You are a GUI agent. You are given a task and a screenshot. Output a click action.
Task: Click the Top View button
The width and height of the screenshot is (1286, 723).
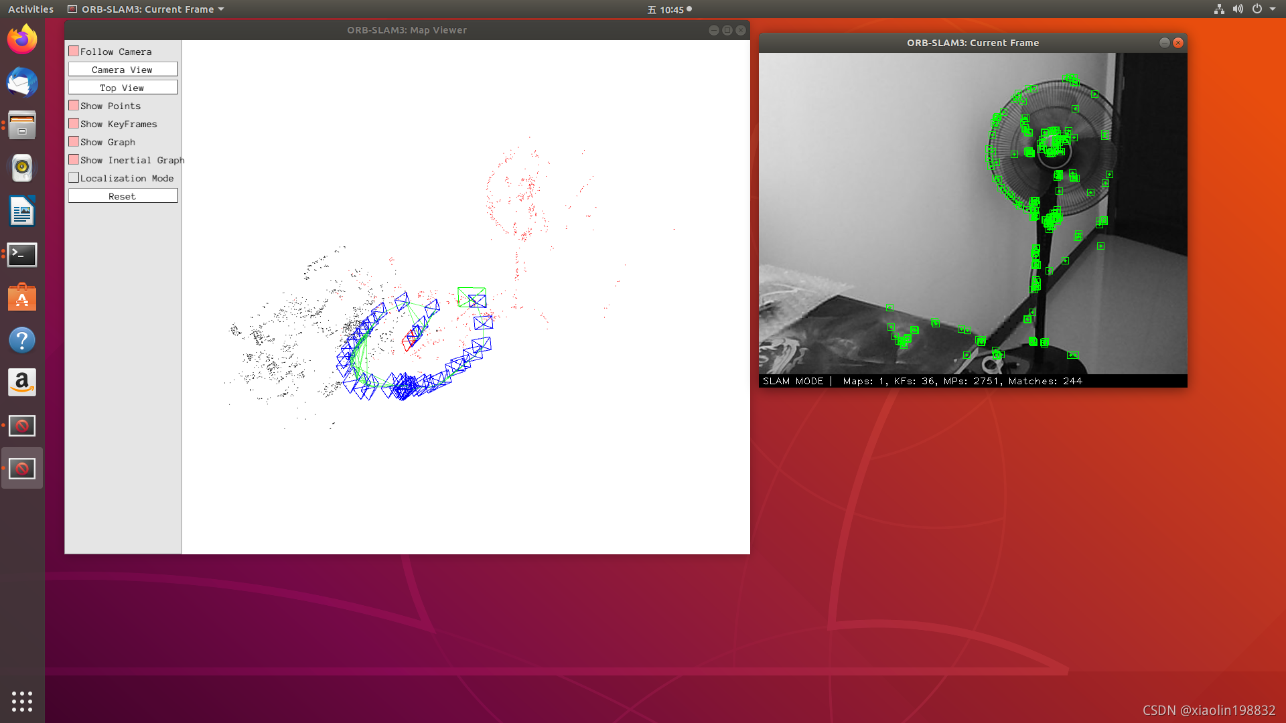(123, 88)
